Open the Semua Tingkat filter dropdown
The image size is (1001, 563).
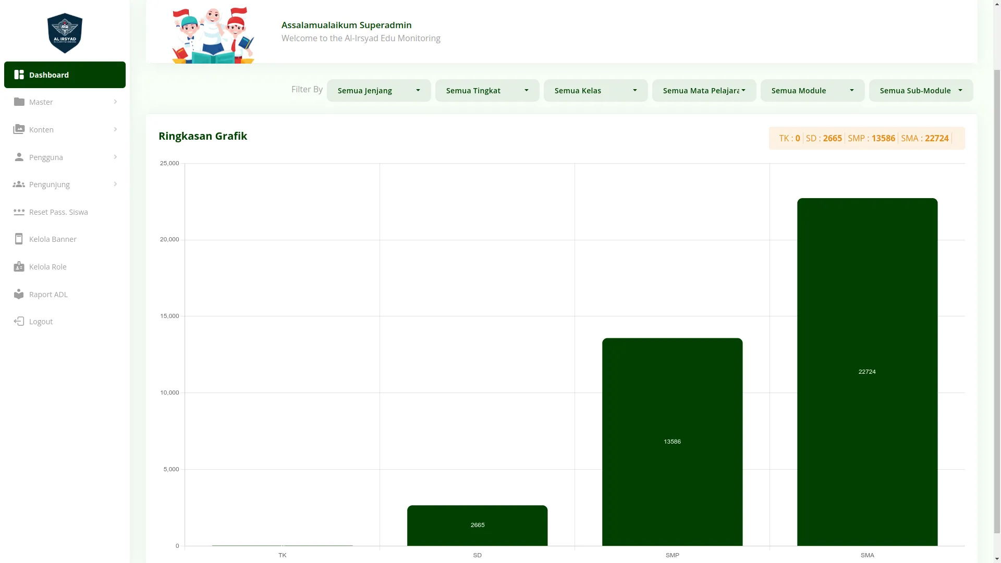(x=487, y=90)
